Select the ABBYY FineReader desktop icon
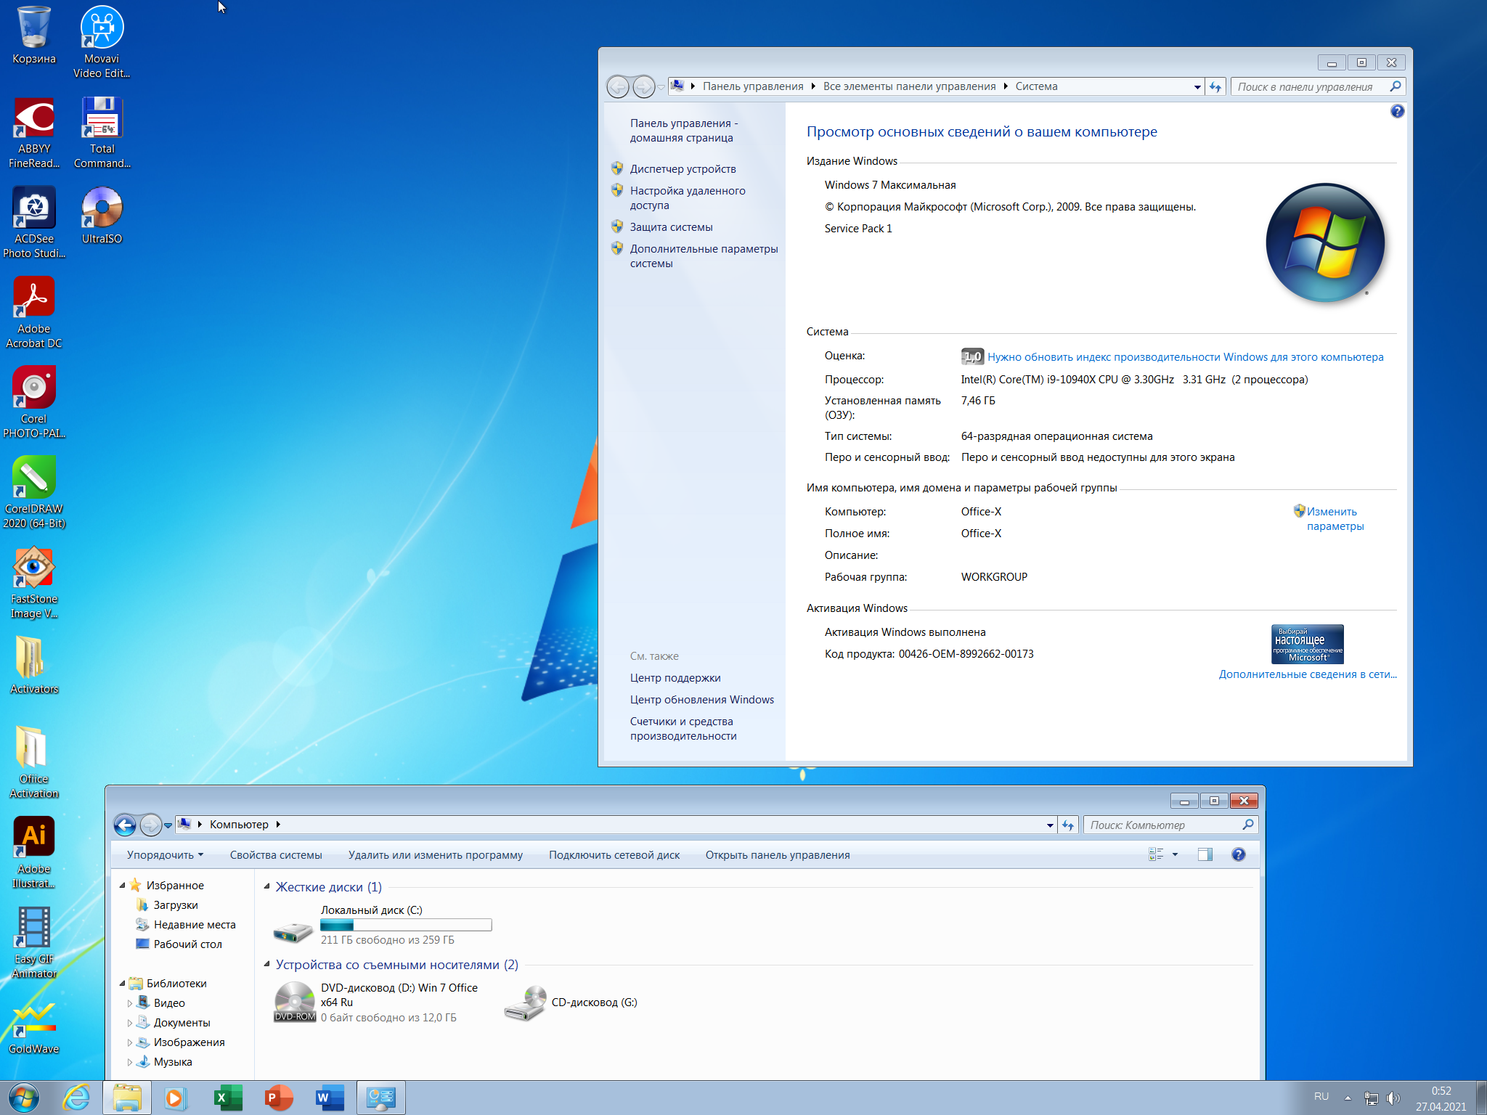Image resolution: width=1487 pixels, height=1115 pixels. (x=33, y=133)
